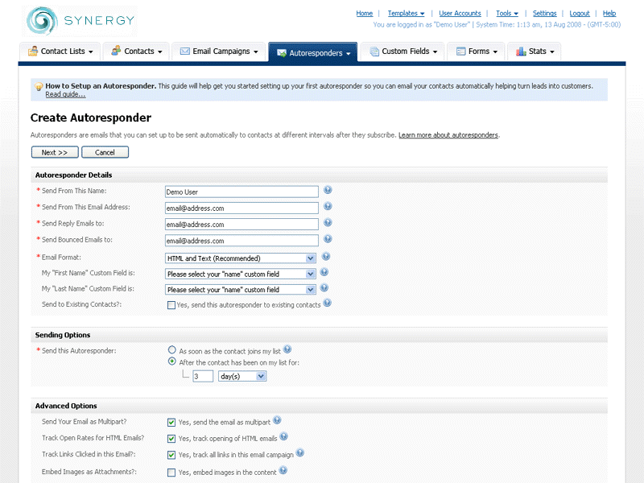Click the Synergy swirl logo
644x483 pixels.
[42, 21]
